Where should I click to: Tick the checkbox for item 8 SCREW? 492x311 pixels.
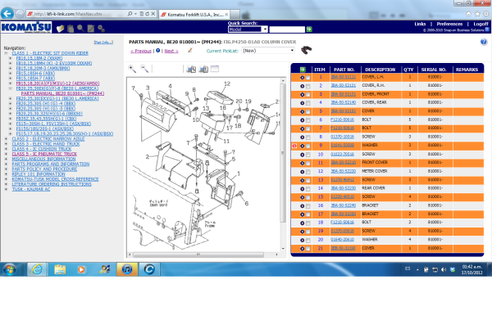point(307,137)
